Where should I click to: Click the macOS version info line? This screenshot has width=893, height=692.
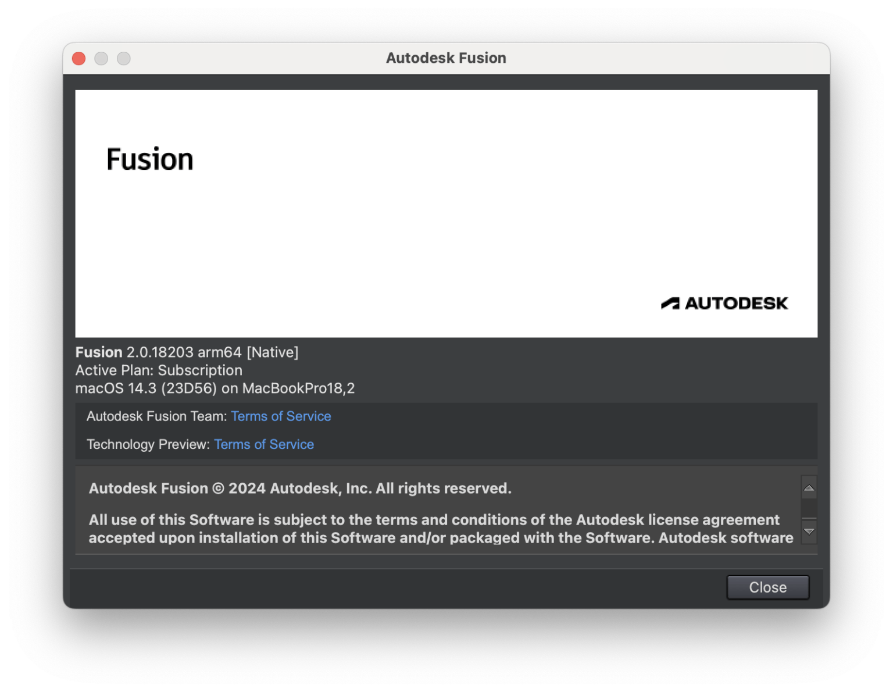click(215, 388)
